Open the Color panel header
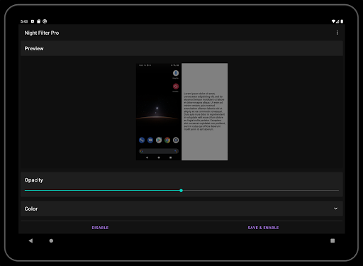The height and width of the screenshot is (266, 363). 181,209
